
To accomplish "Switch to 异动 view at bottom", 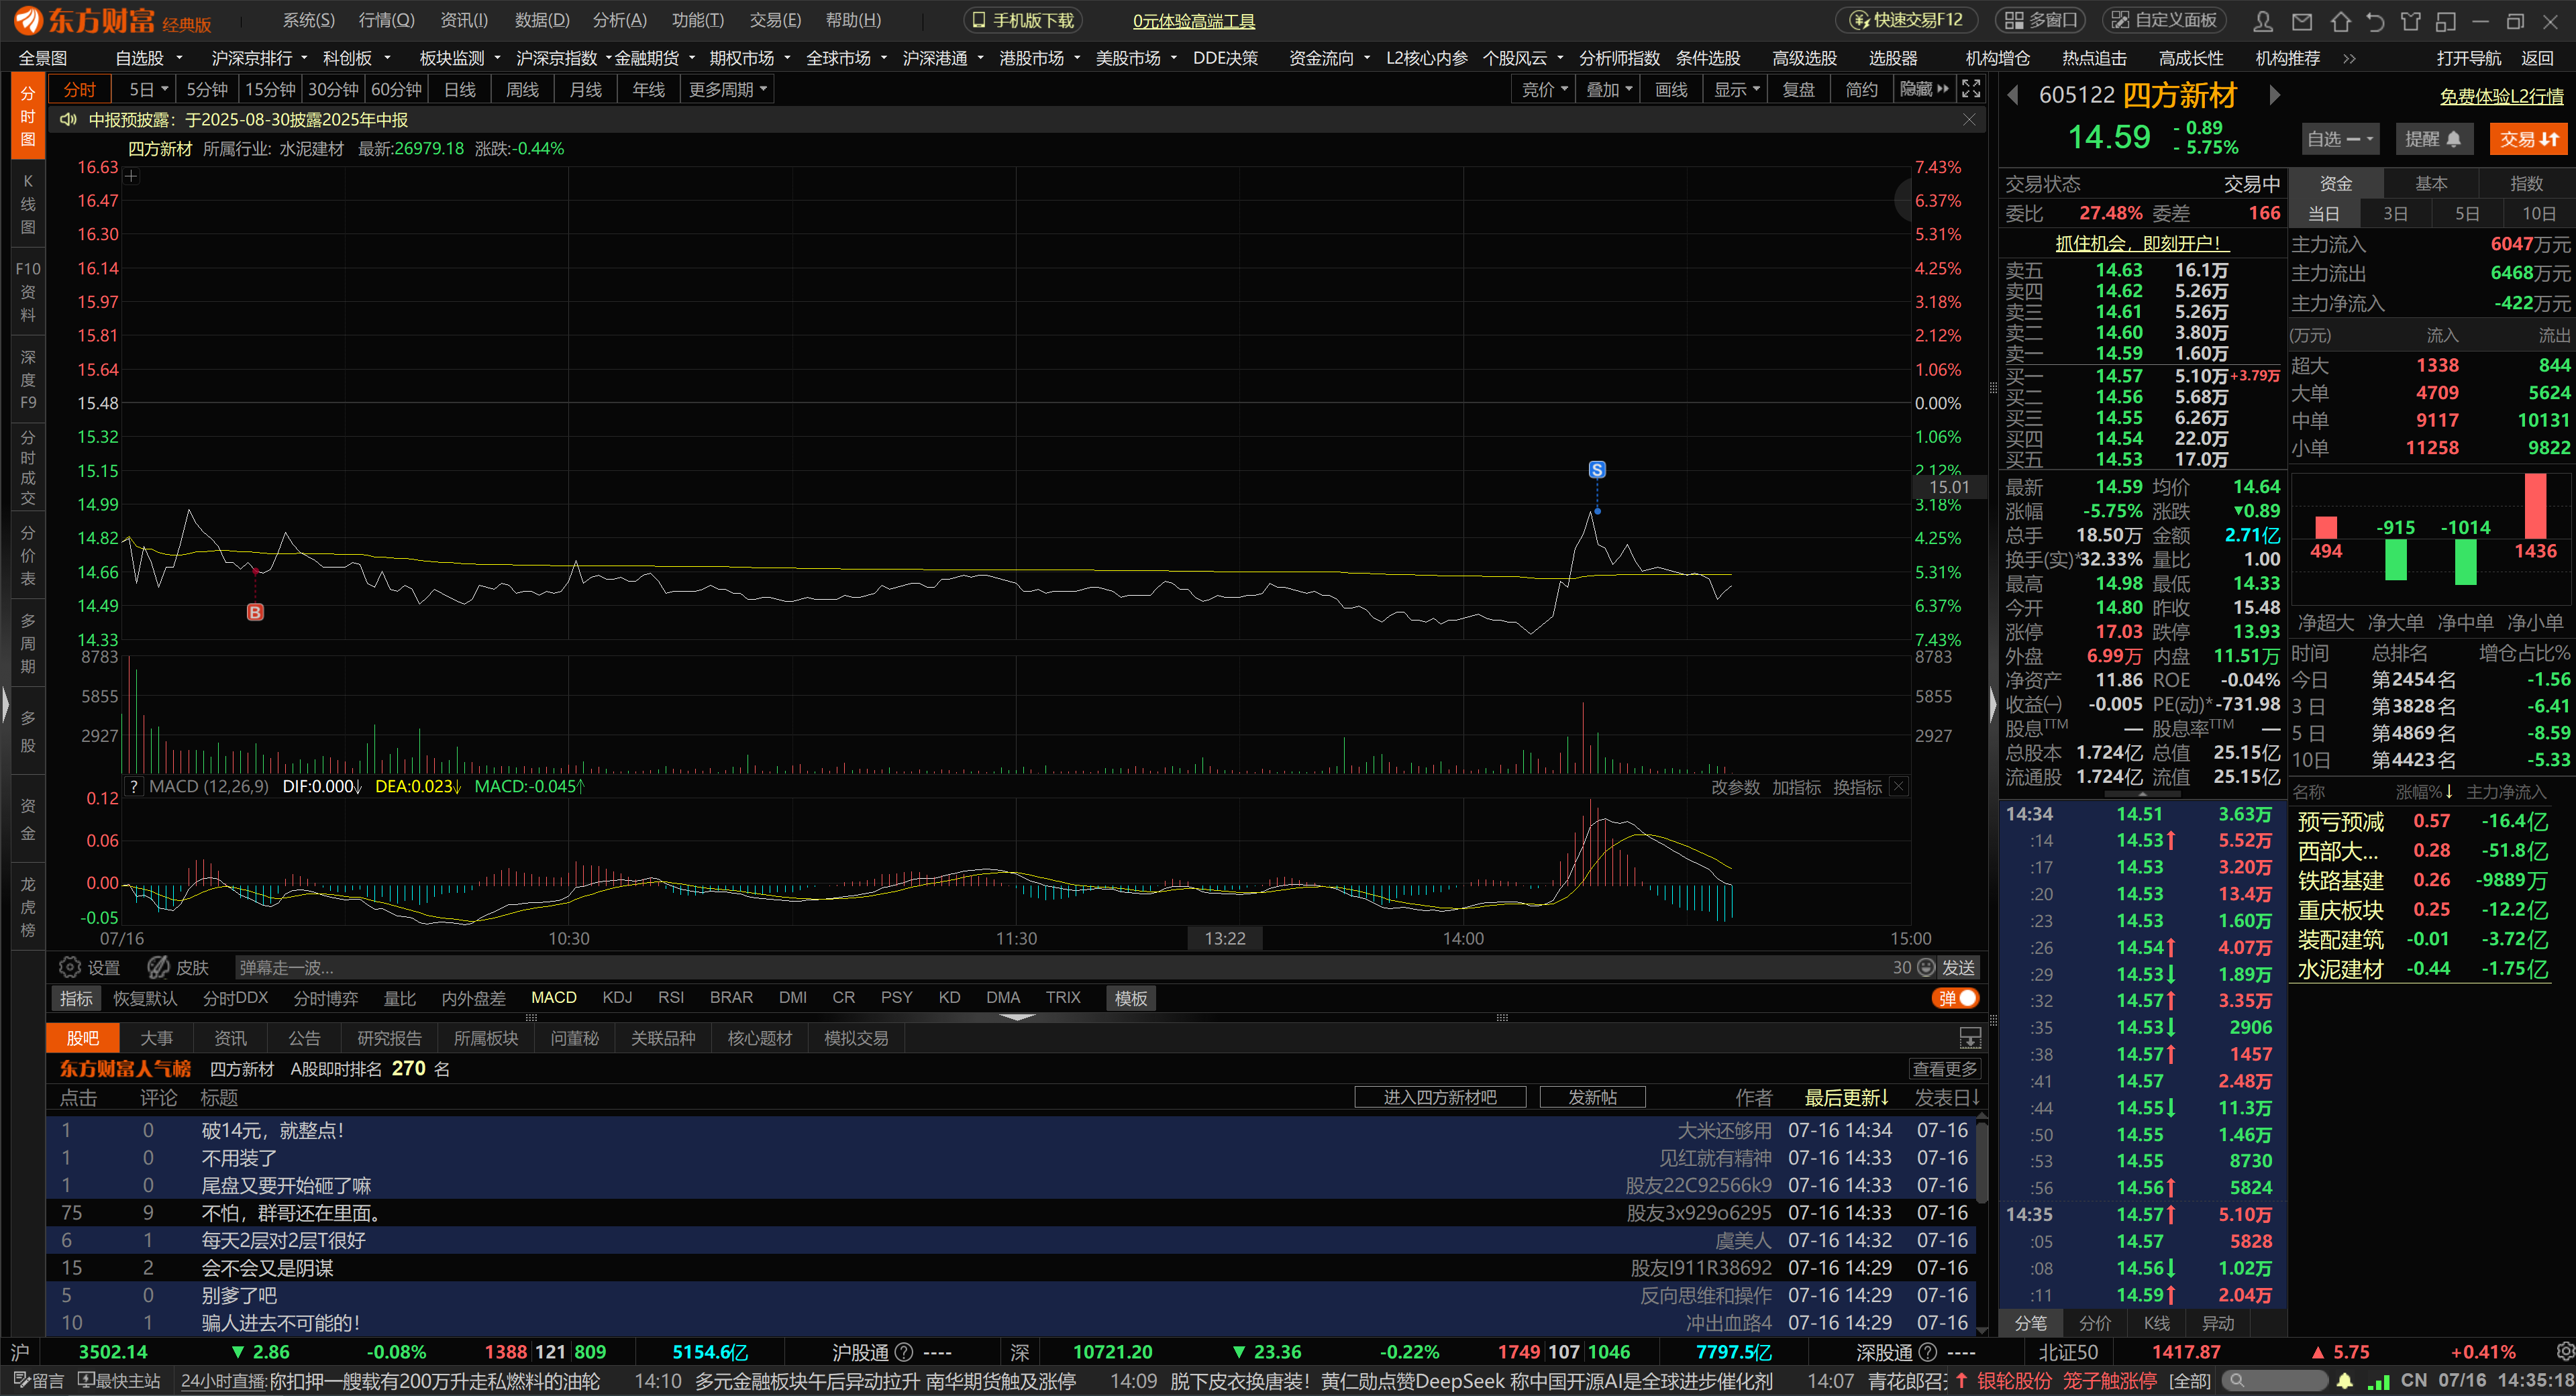I will tap(2217, 1323).
